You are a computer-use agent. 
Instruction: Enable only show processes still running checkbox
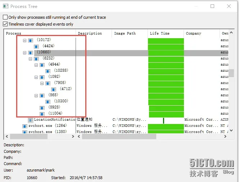coord(5,17)
